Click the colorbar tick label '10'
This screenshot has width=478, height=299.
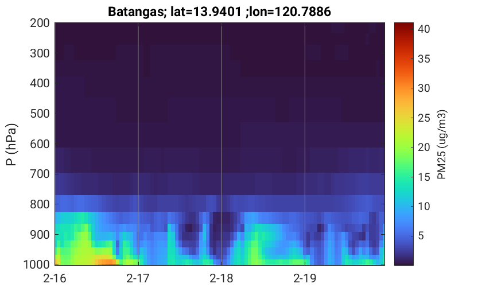(423, 207)
